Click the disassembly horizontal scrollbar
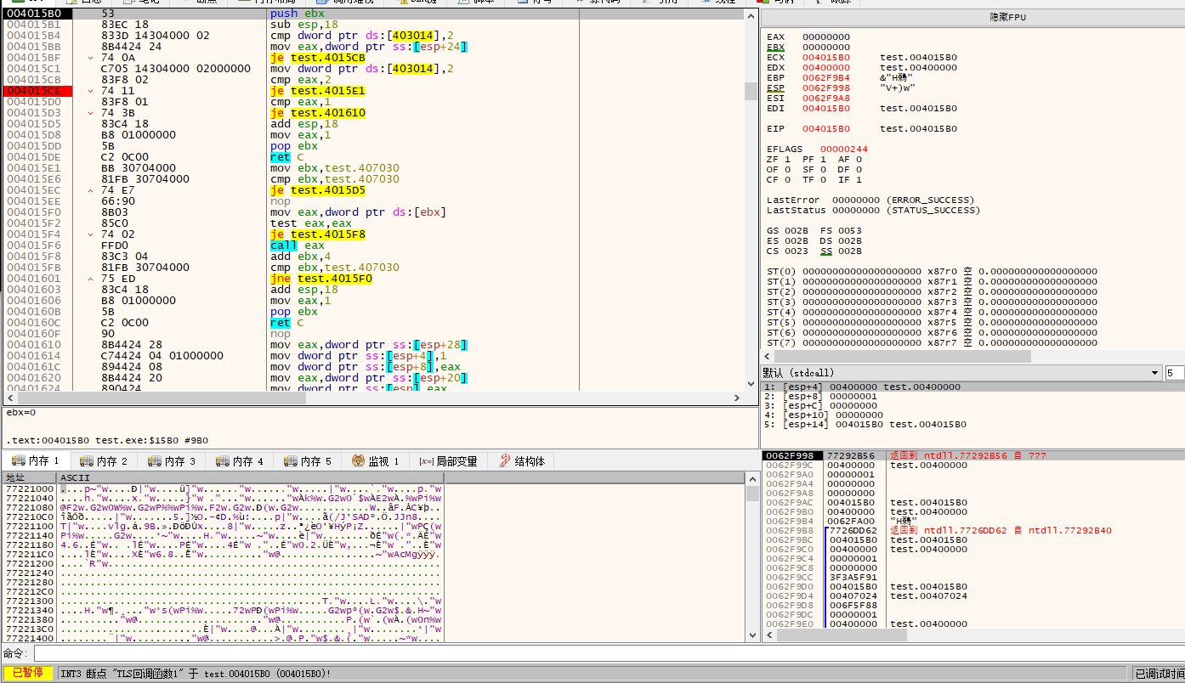The height and width of the screenshot is (683, 1185). click(371, 398)
